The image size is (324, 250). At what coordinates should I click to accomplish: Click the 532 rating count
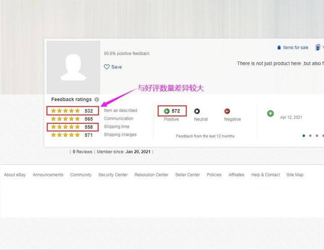89,111
